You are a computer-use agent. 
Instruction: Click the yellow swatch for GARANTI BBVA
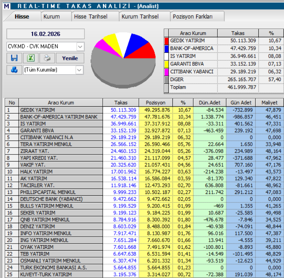tap(166, 64)
